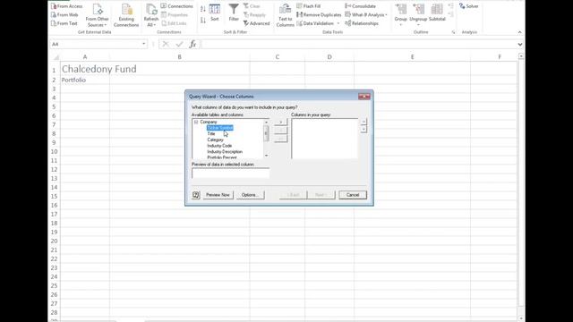Open the Outline dialog launcher

[x=454, y=32]
